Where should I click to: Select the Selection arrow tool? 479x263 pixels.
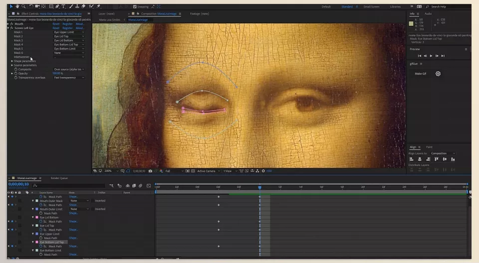11,6
